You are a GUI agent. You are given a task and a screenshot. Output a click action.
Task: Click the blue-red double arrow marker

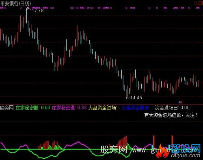click(181, 102)
